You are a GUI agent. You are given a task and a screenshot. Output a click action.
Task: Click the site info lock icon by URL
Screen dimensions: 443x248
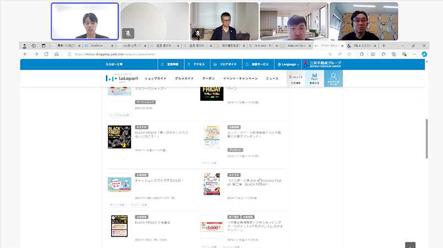point(69,55)
